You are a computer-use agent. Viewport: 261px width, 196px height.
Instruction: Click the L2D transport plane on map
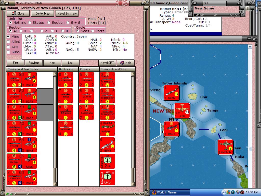tap(182, 111)
